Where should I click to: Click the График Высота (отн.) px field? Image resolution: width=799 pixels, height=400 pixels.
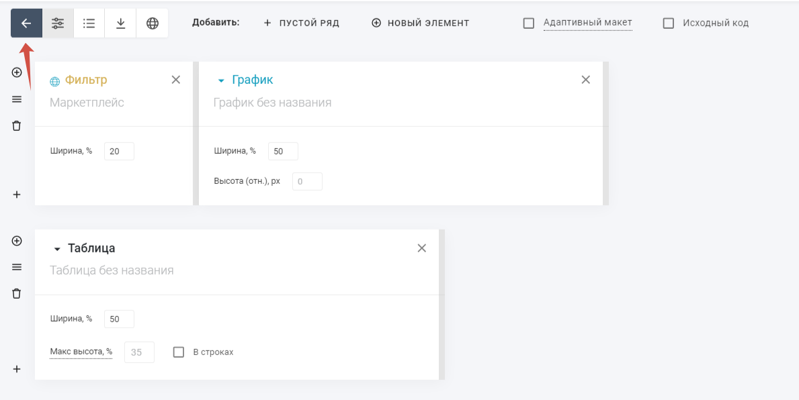(307, 182)
